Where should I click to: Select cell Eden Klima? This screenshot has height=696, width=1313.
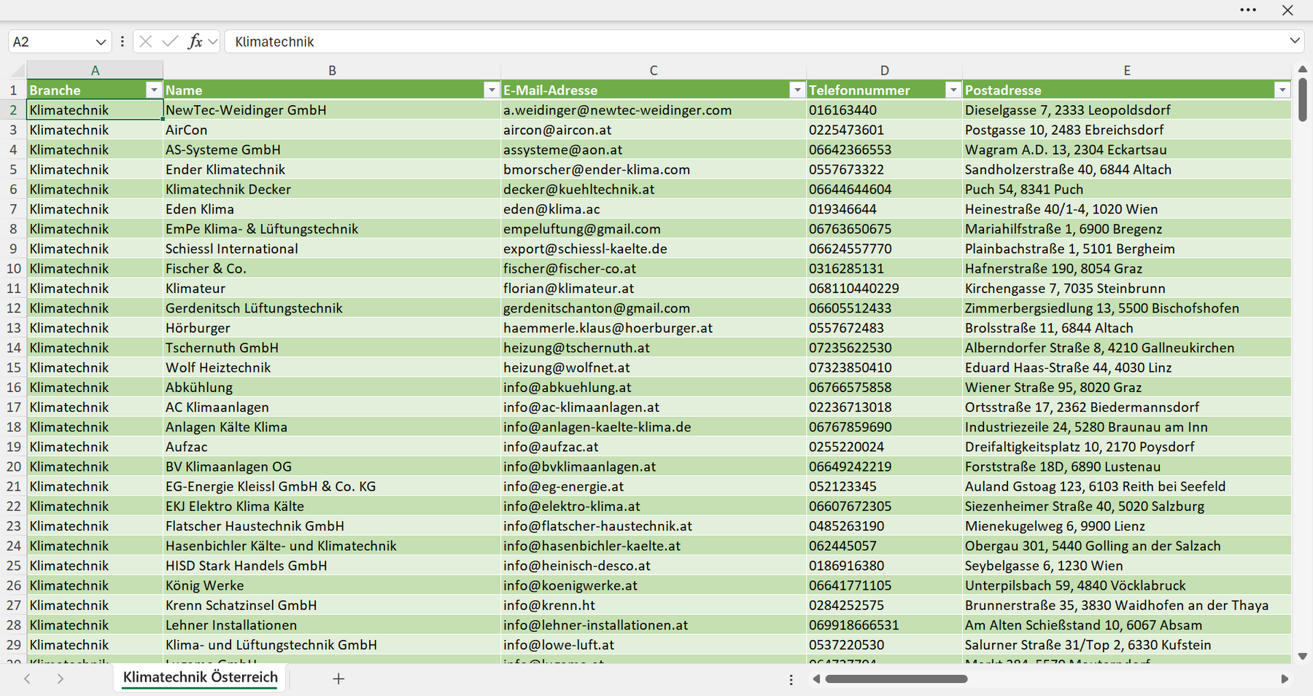pos(332,209)
